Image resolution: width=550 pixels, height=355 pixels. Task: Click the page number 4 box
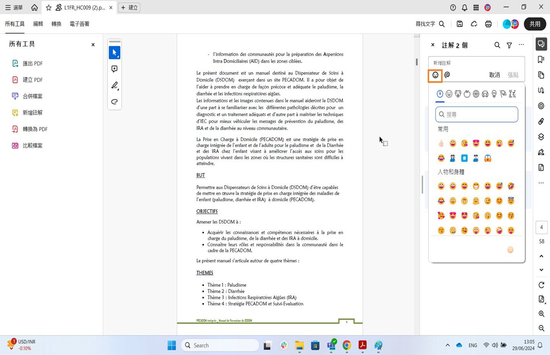(541, 227)
